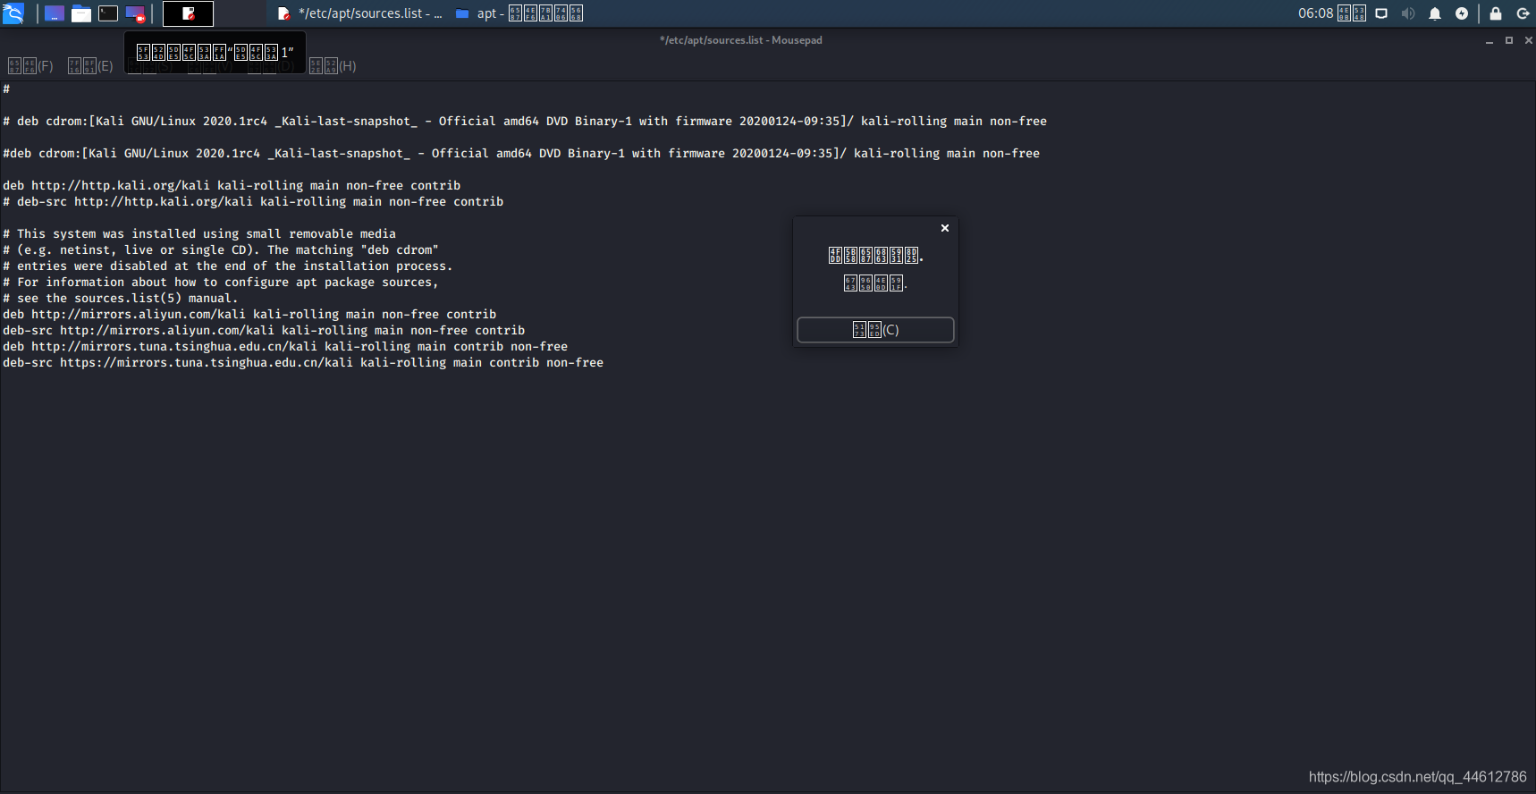This screenshot has width=1536, height=794.
Task: Lock the screen with the padlock icon
Action: pos(1496,13)
